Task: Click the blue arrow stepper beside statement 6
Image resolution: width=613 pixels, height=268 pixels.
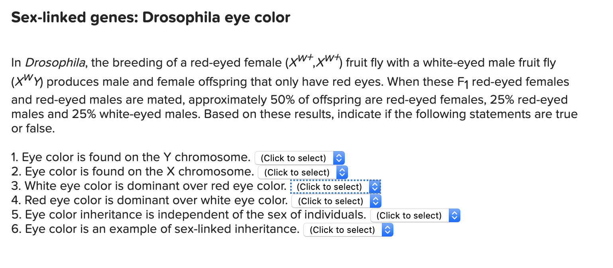Action: click(x=388, y=230)
